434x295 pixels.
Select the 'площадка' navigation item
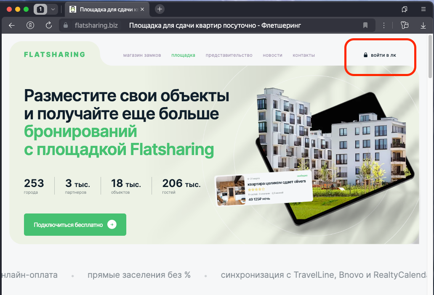click(183, 55)
